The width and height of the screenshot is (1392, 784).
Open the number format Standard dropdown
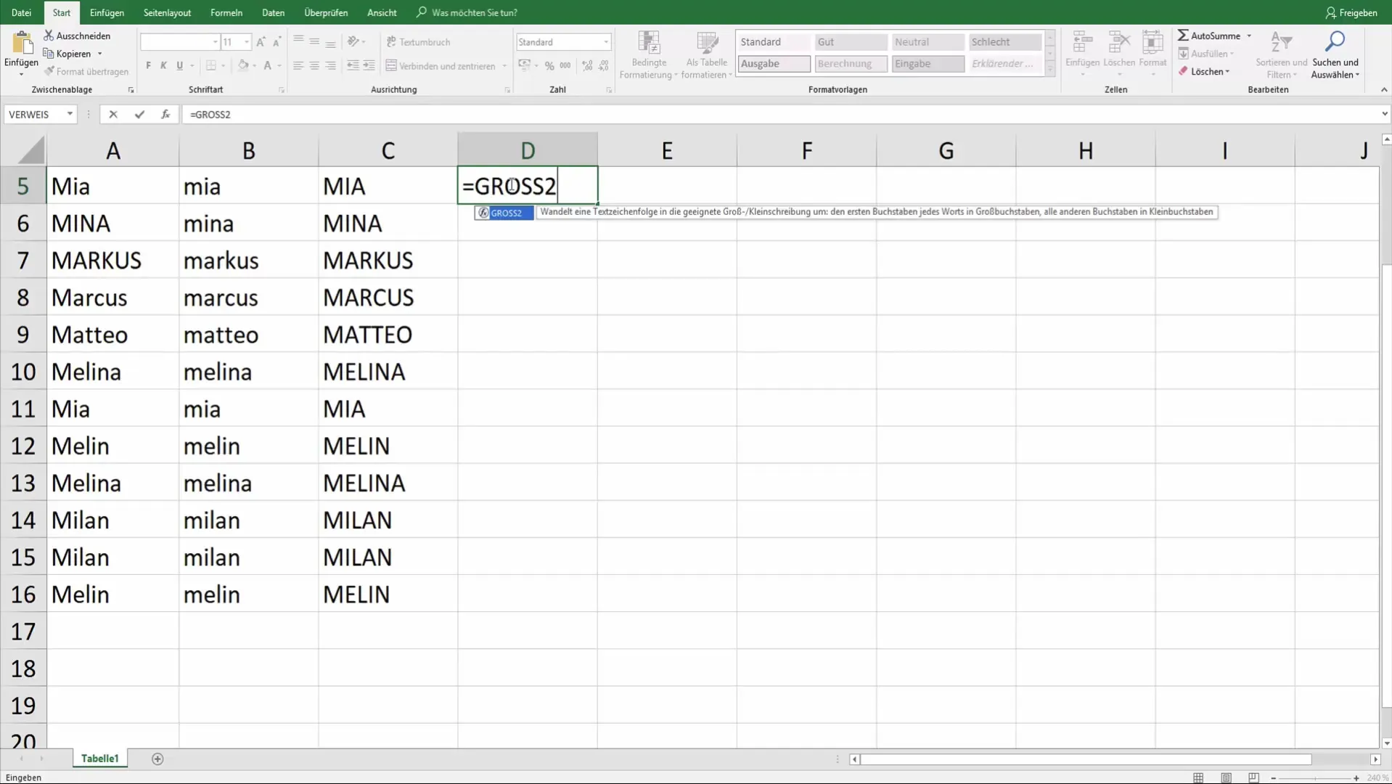click(x=605, y=42)
